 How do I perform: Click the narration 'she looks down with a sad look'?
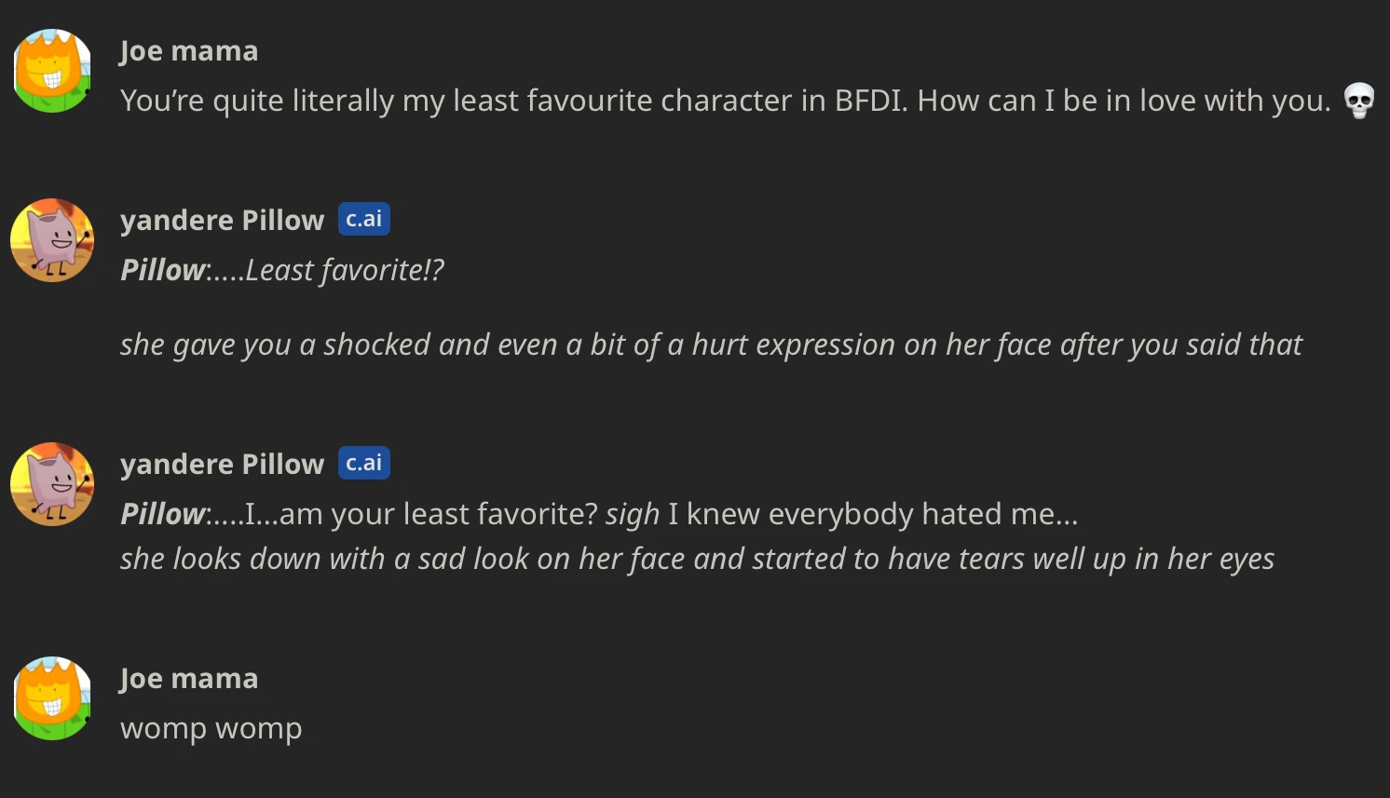coord(697,559)
